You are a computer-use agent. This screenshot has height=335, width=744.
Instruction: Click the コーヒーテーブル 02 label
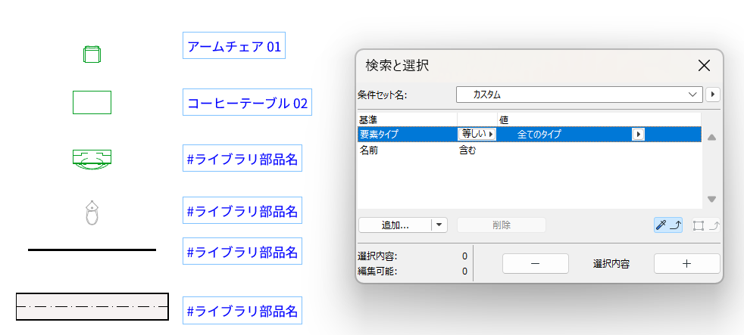(247, 102)
